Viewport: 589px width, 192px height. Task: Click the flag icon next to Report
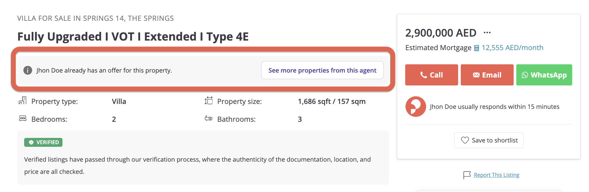[467, 175]
